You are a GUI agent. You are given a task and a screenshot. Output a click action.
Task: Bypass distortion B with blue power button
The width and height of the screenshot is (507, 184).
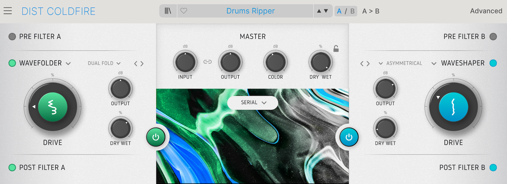pyautogui.click(x=349, y=137)
